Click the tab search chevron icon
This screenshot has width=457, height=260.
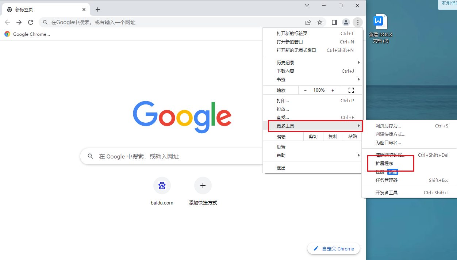pyautogui.click(x=307, y=5)
